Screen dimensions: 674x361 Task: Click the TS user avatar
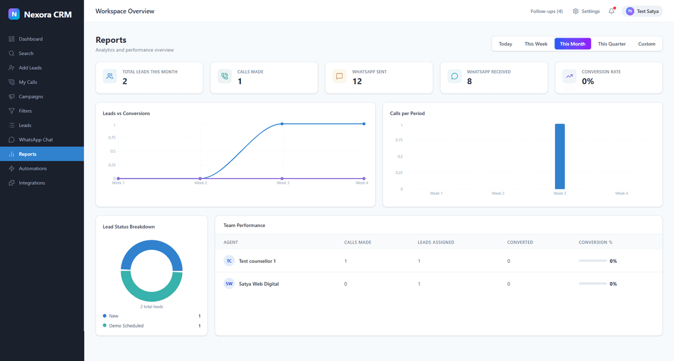pos(630,11)
